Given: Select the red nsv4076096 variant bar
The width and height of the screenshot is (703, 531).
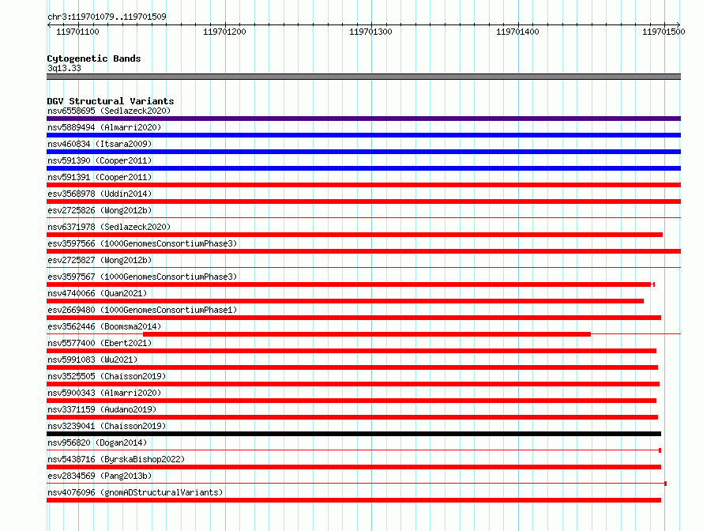Looking at the screenshot, I should [x=354, y=500].
